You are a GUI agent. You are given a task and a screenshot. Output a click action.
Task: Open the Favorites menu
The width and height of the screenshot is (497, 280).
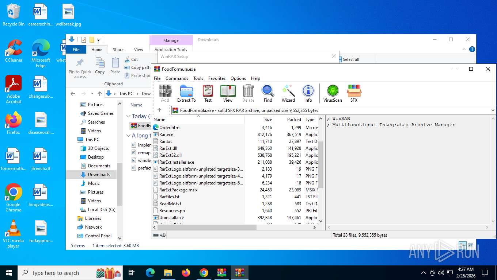pyautogui.click(x=217, y=78)
